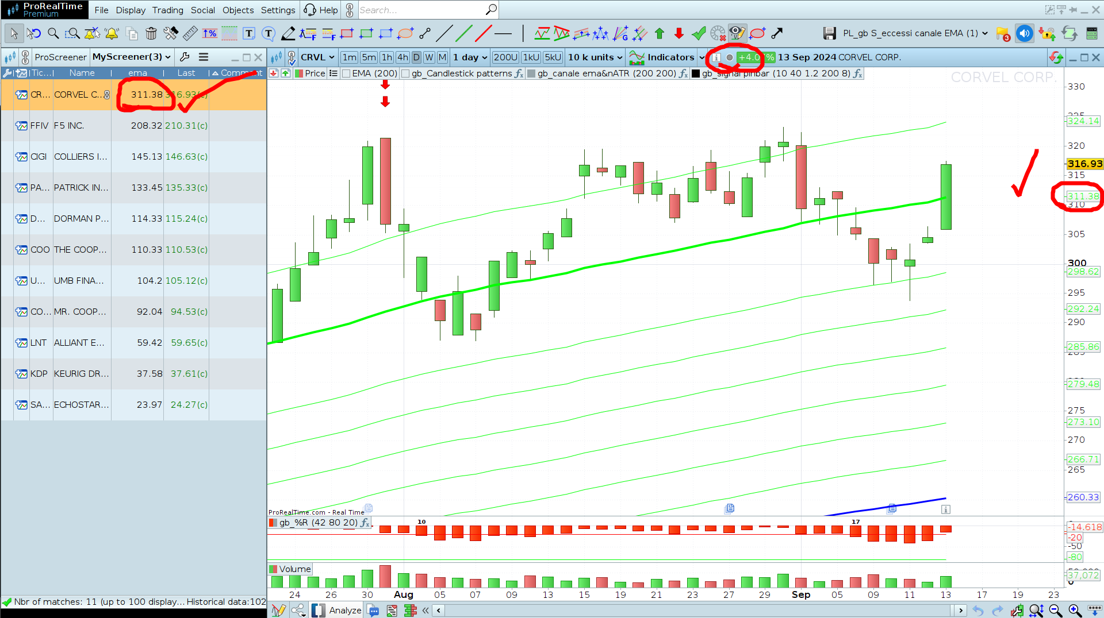Click the ProScreener label button
This screenshot has height=618, width=1104.
[x=60, y=57]
